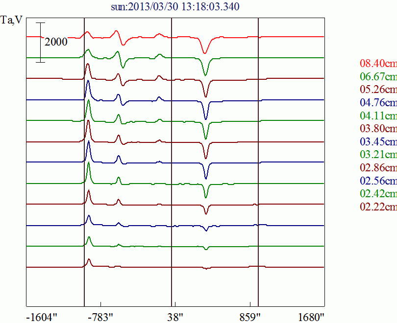Select the 03.80cm legend entry
Image resolution: width=397 pixels, height=323 pixels.
378,128
